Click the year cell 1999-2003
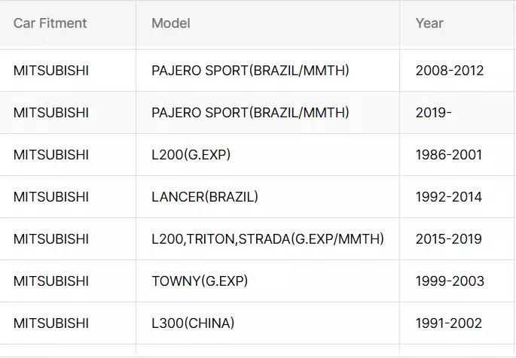516x358 pixels. [x=457, y=281]
